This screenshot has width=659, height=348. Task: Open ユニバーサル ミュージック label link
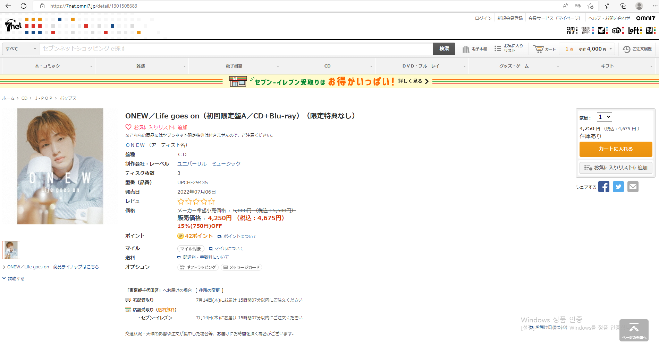pos(209,163)
